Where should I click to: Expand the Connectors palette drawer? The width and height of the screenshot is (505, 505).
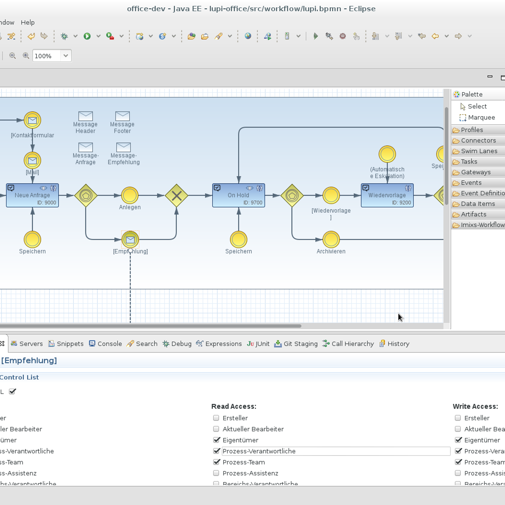(478, 140)
